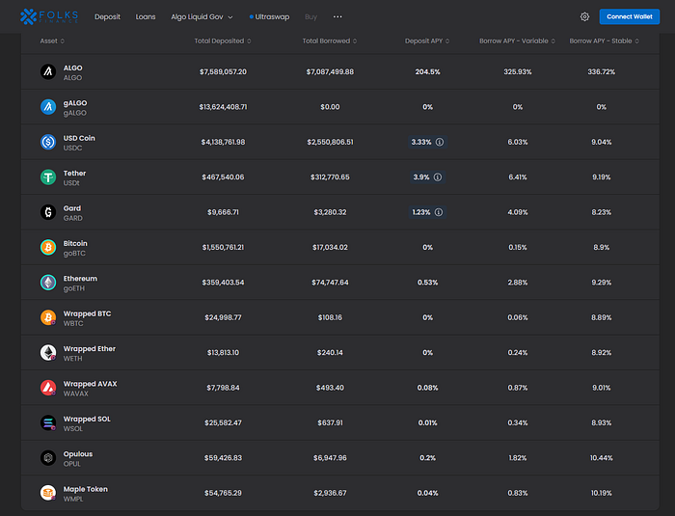Click the Wrapped AVAX icon
Screen dimensions: 675x516
pyautogui.click(x=48, y=388)
